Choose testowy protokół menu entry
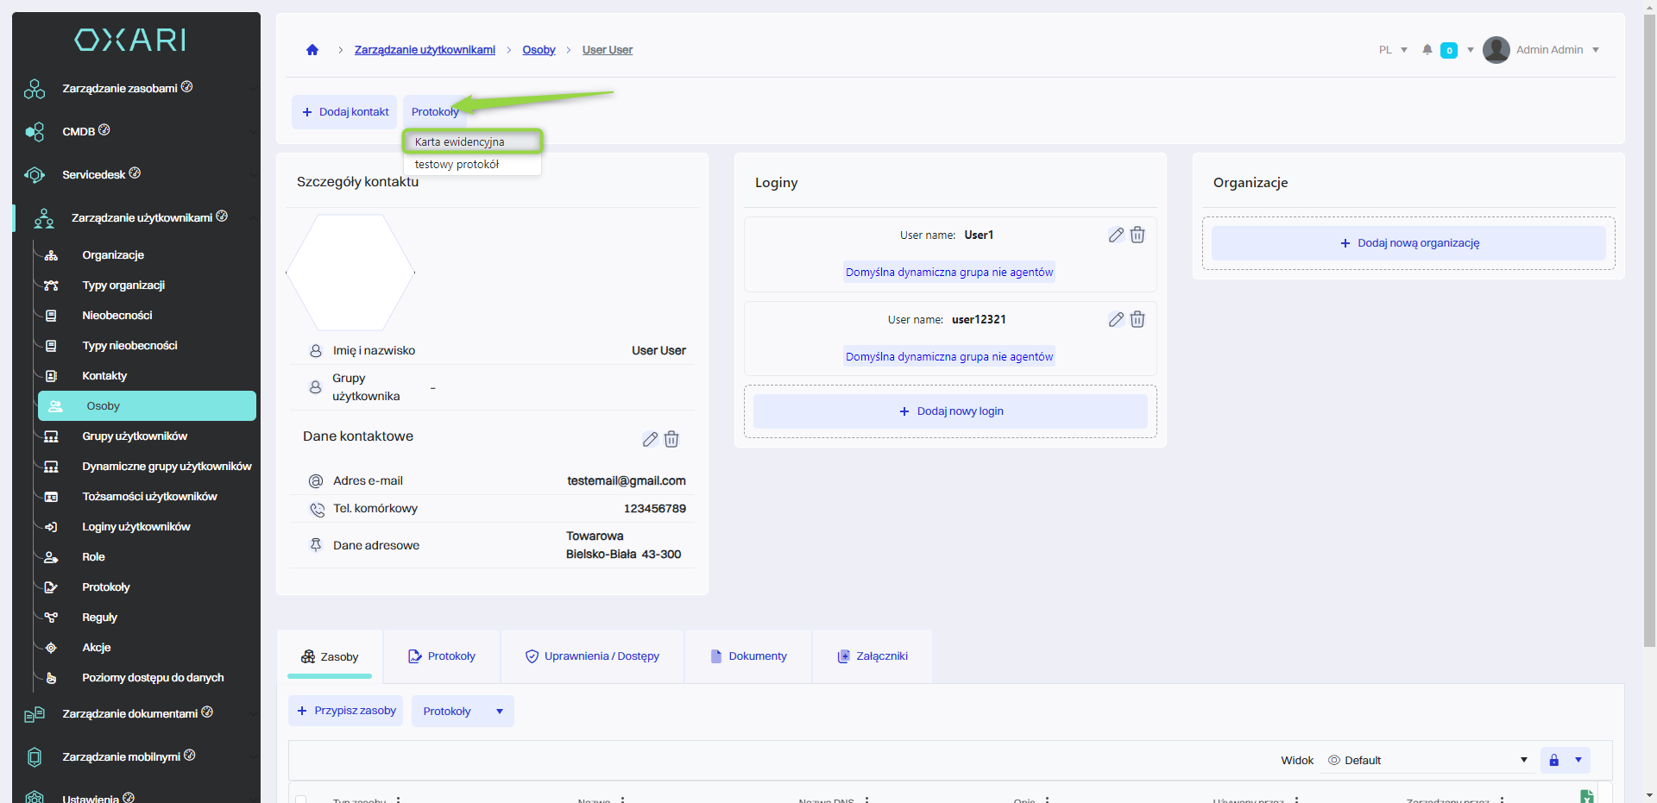This screenshot has width=1657, height=803. [x=457, y=165]
